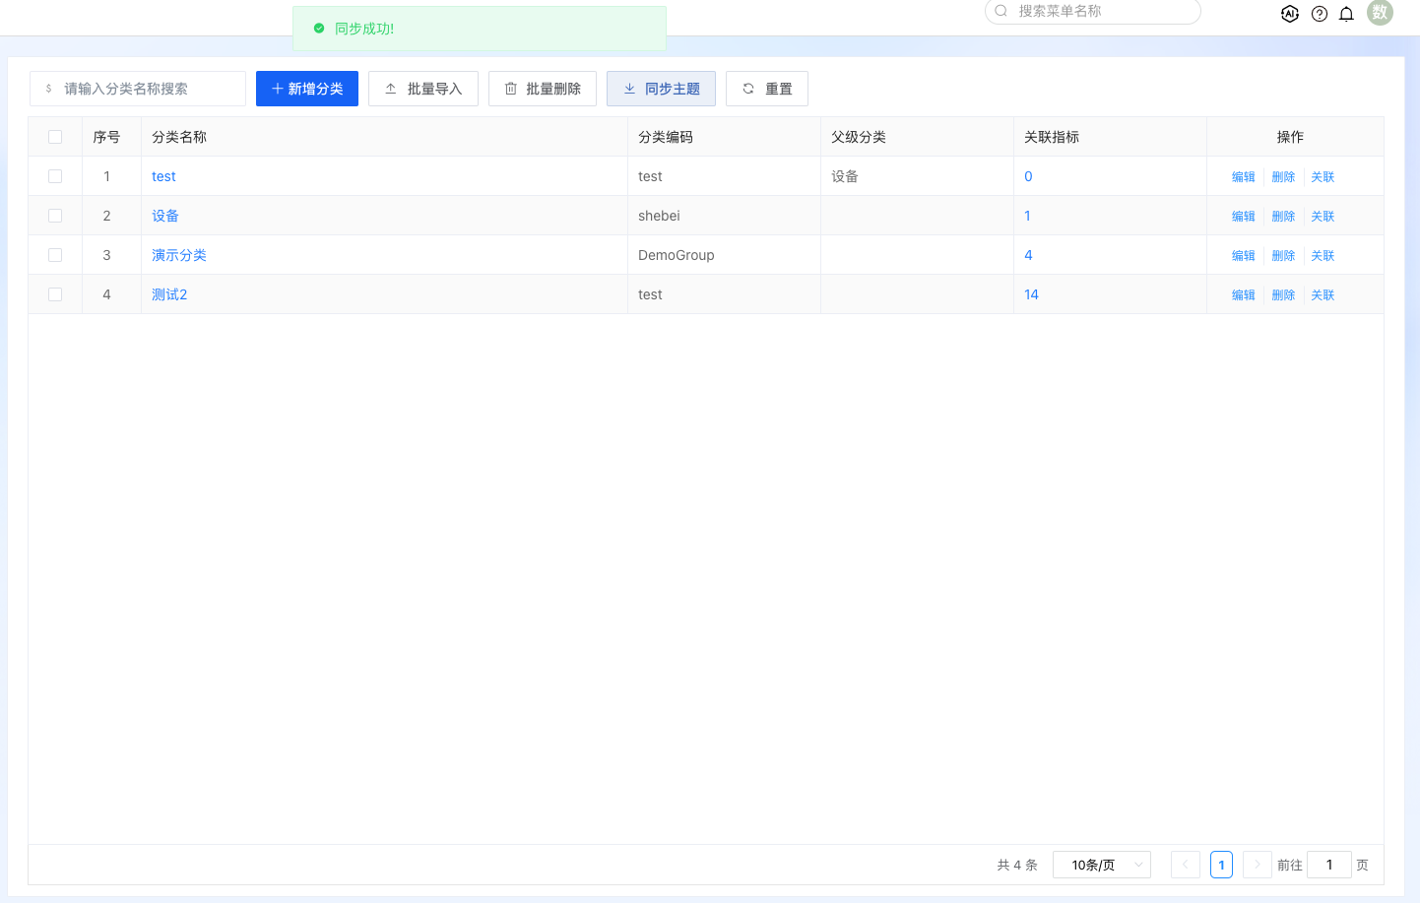Open the notifications bell
Image resolution: width=1420 pixels, height=903 pixels.
pyautogui.click(x=1346, y=14)
